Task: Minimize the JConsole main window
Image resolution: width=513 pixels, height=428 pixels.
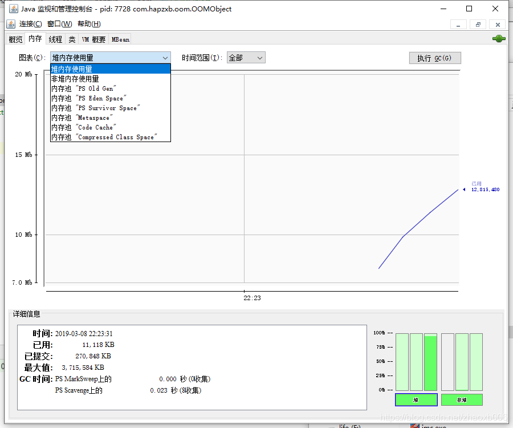Action: click(x=443, y=9)
